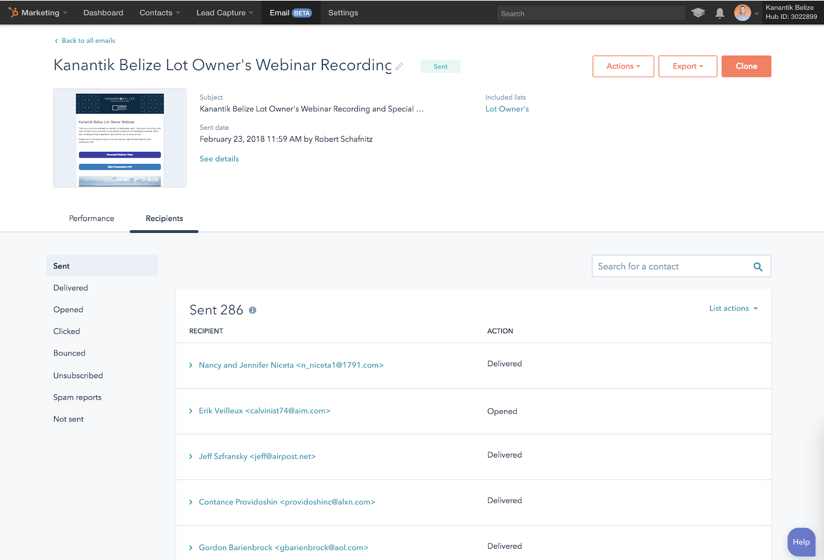Expand Gordon Barienbrock recipient row
824x560 pixels.
tap(191, 548)
